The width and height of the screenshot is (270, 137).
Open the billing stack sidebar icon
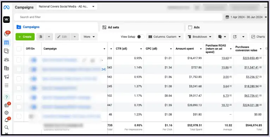(x=7, y=68)
